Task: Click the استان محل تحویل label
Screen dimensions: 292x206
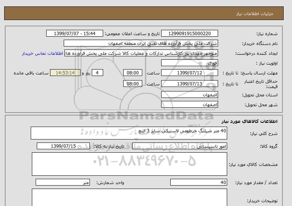Action: coord(260,95)
